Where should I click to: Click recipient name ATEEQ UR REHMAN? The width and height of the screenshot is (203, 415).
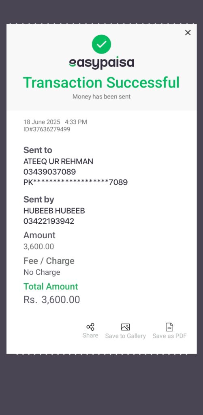[x=58, y=161]
